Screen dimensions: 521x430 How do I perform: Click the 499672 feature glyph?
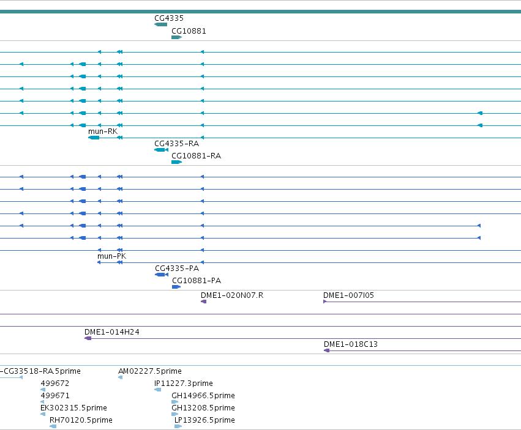click(43, 390)
